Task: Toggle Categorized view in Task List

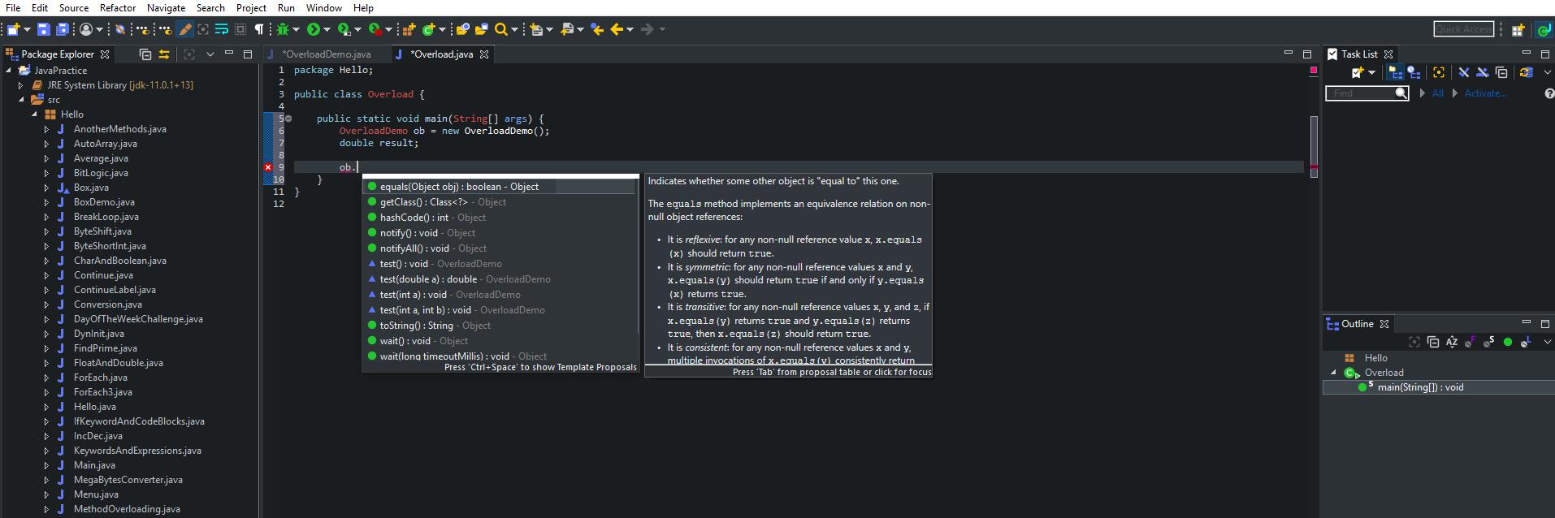Action: tap(1395, 72)
